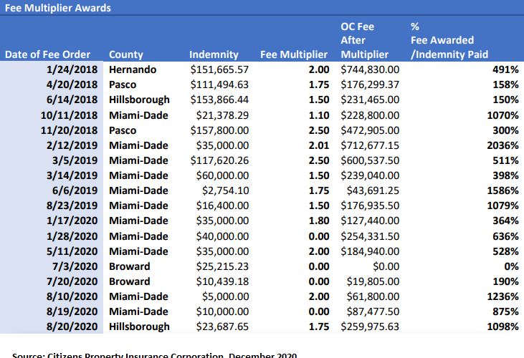Select the 'OC Fee After Multiplier' header
Screen dimensions: 524x358
pos(364,41)
